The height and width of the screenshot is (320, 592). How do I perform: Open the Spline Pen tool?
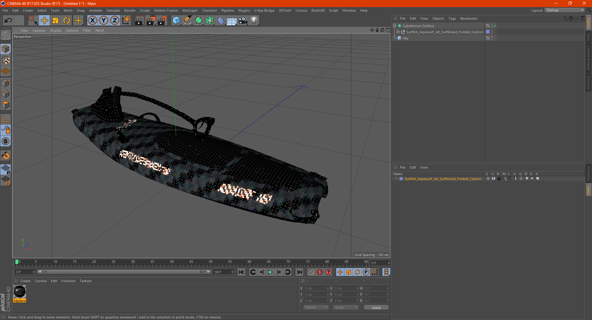(x=187, y=21)
